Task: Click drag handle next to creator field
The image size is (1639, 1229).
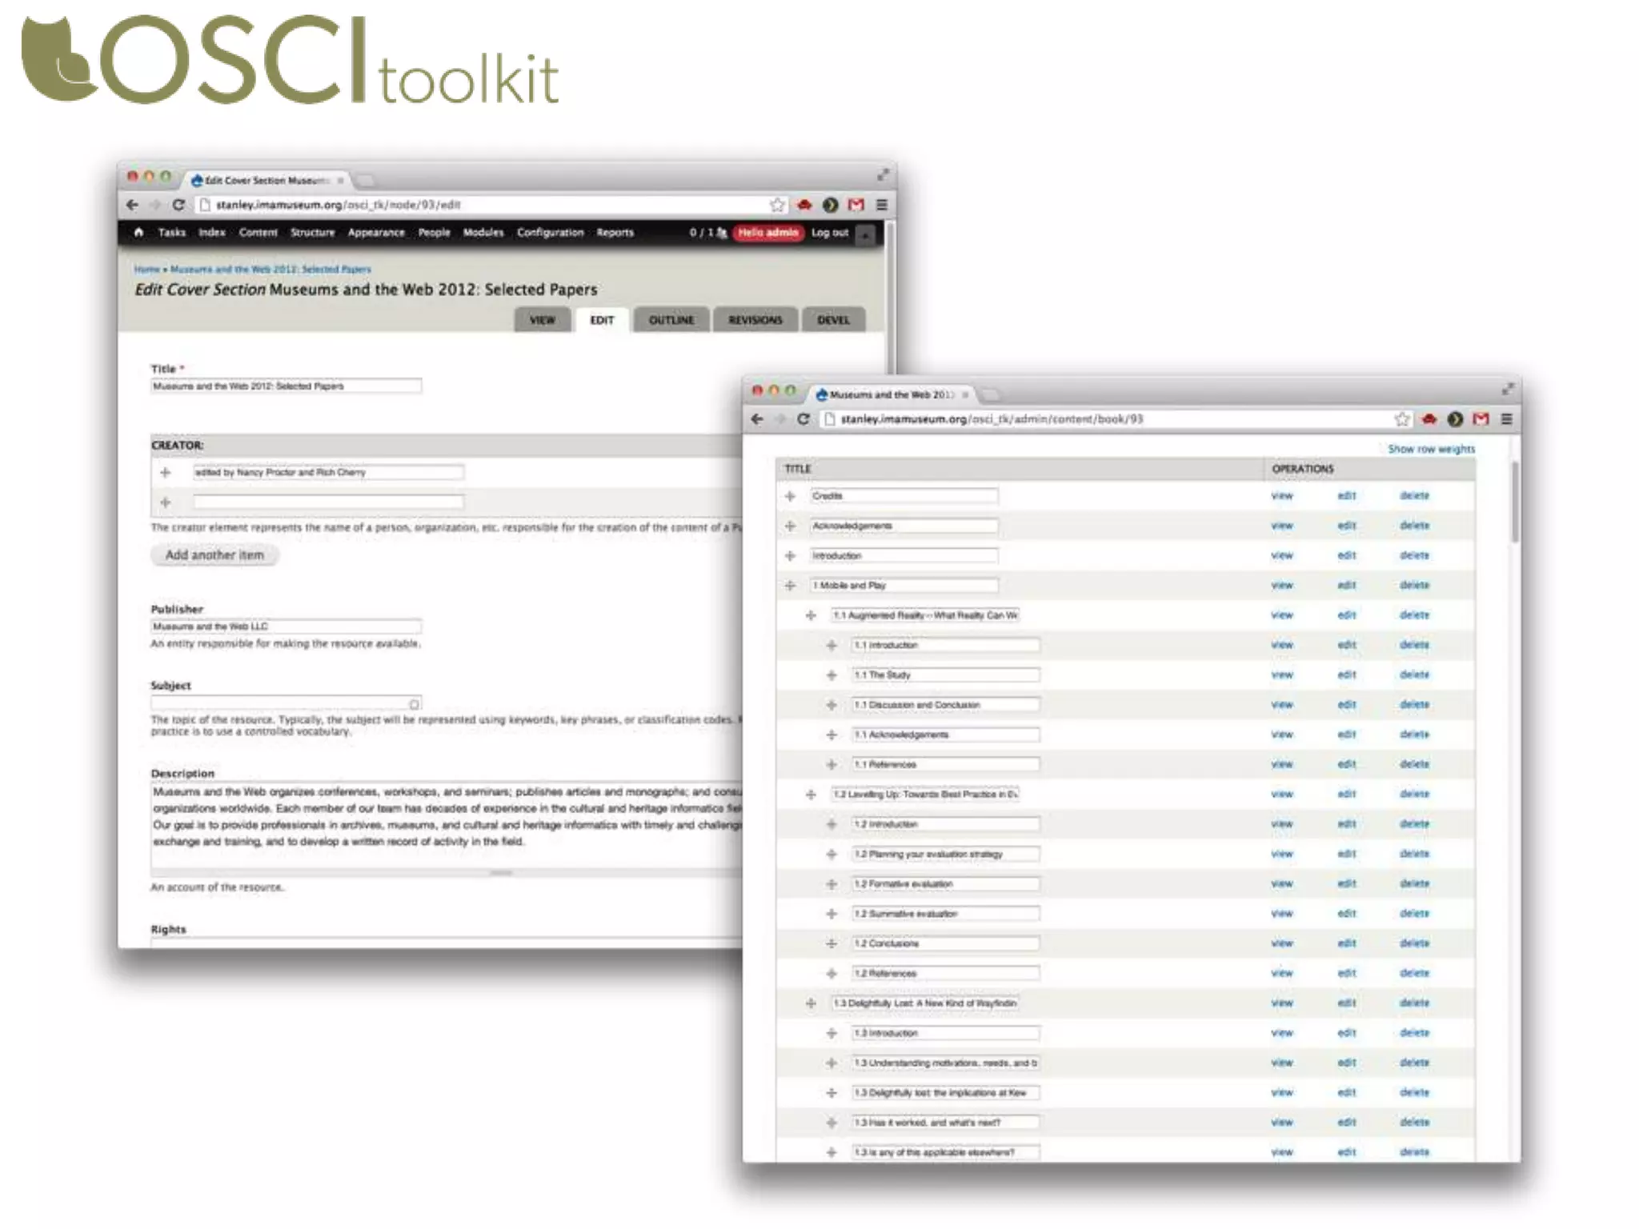Action: (x=166, y=473)
